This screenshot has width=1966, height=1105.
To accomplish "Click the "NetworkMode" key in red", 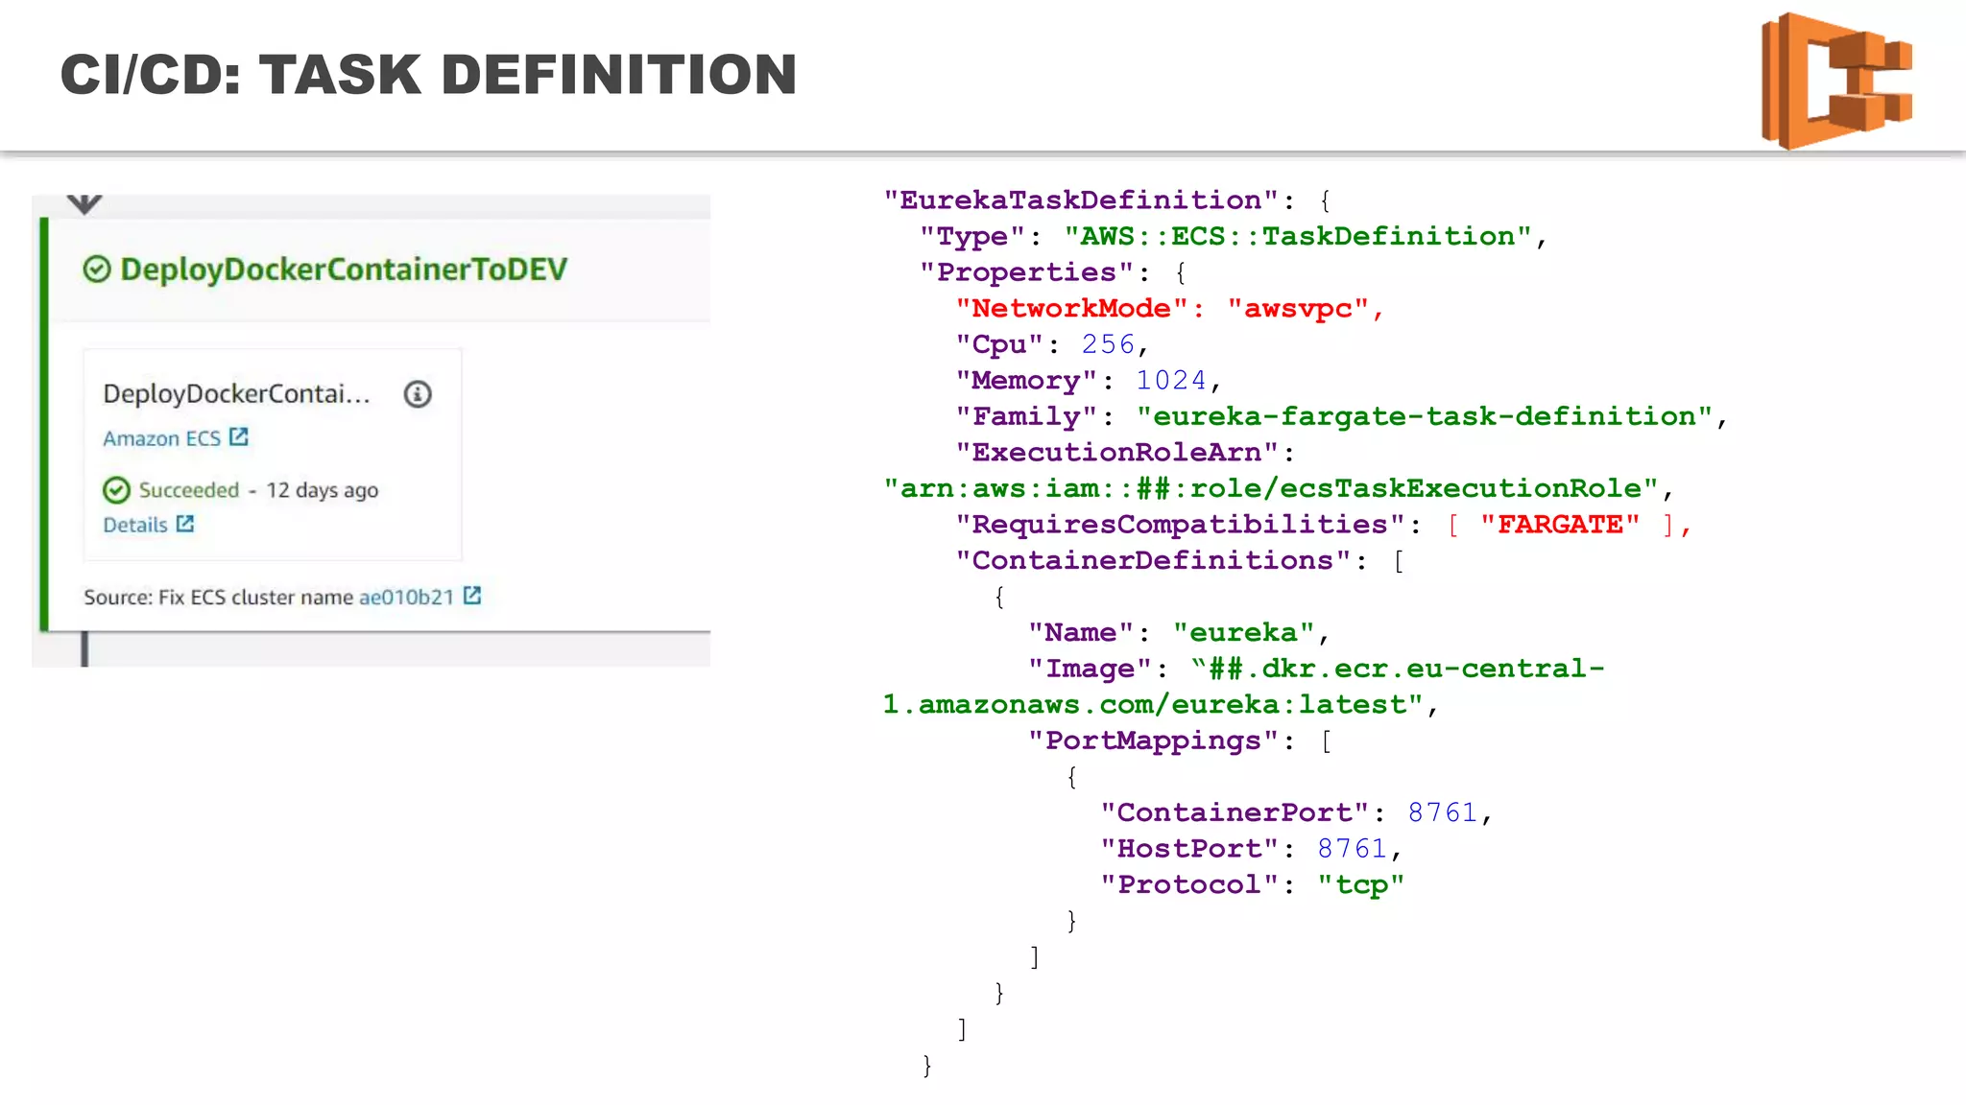I will pyautogui.click(x=1071, y=309).
